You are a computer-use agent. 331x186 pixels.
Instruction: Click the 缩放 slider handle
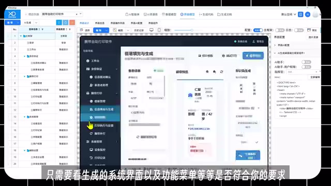pos(192,30)
